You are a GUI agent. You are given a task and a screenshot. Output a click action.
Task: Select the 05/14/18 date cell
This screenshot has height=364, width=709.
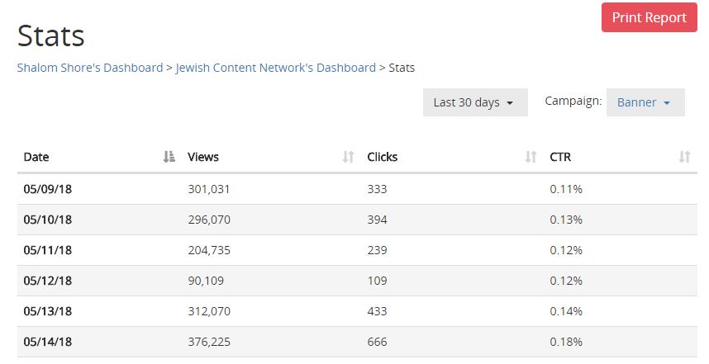pos(47,342)
